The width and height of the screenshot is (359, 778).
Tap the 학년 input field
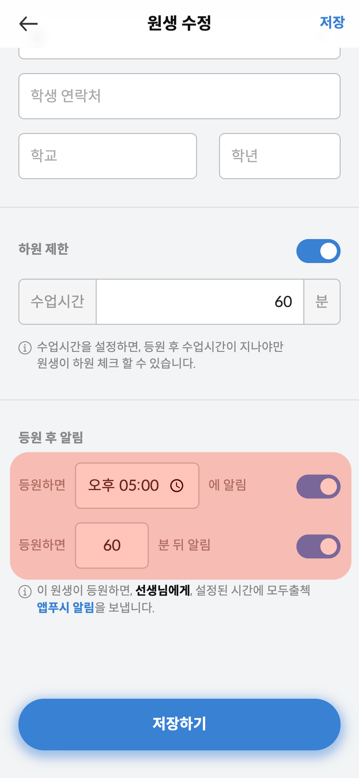click(x=280, y=156)
